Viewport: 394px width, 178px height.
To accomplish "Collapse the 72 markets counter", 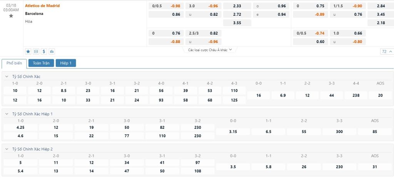I will tap(386, 52).
